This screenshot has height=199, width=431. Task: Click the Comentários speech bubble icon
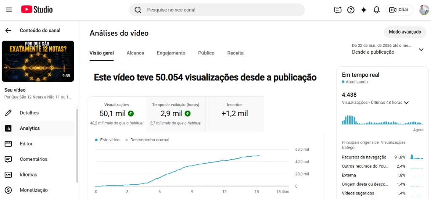(8, 159)
